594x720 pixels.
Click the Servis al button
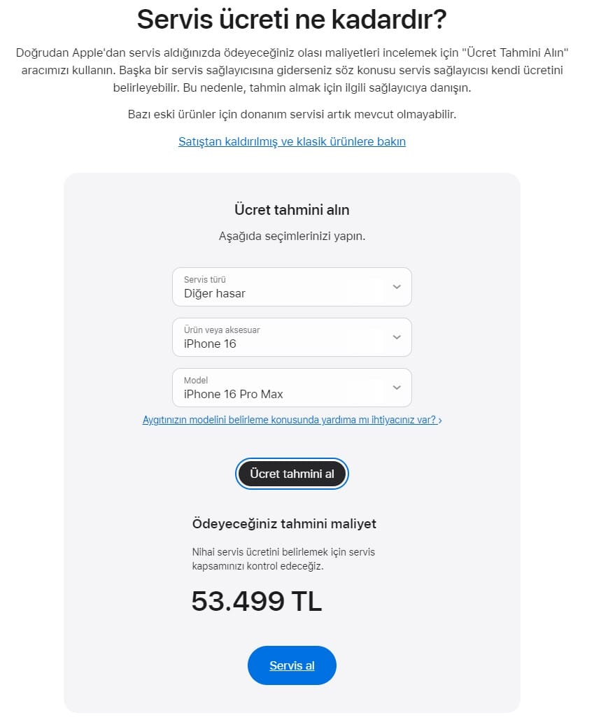click(x=292, y=665)
